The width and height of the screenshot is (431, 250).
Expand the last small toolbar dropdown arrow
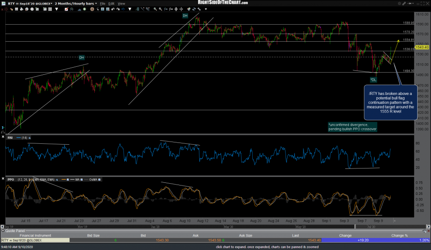click(206, 9)
